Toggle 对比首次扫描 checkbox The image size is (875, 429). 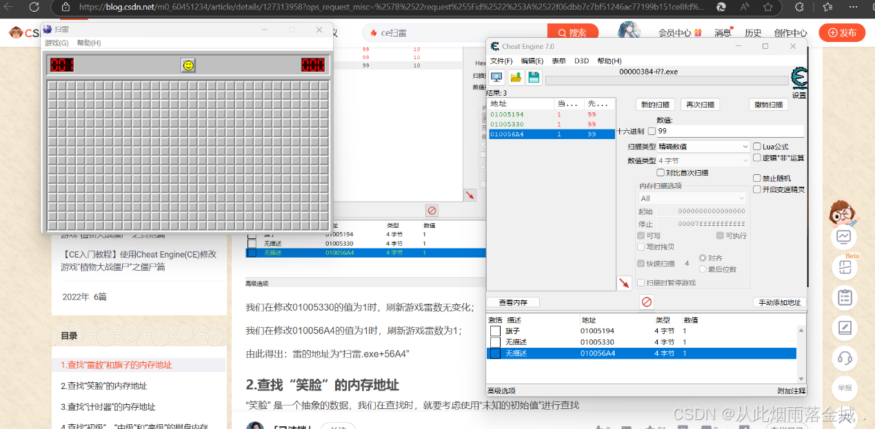661,173
